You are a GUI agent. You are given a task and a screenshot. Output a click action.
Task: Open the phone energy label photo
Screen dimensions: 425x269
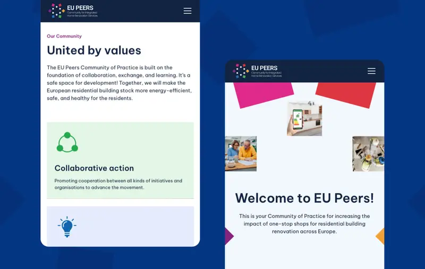pyautogui.click(x=304, y=118)
